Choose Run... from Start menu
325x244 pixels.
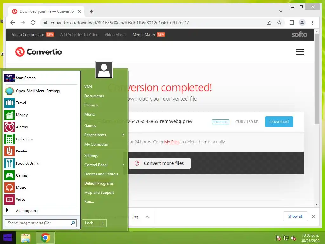89,202
